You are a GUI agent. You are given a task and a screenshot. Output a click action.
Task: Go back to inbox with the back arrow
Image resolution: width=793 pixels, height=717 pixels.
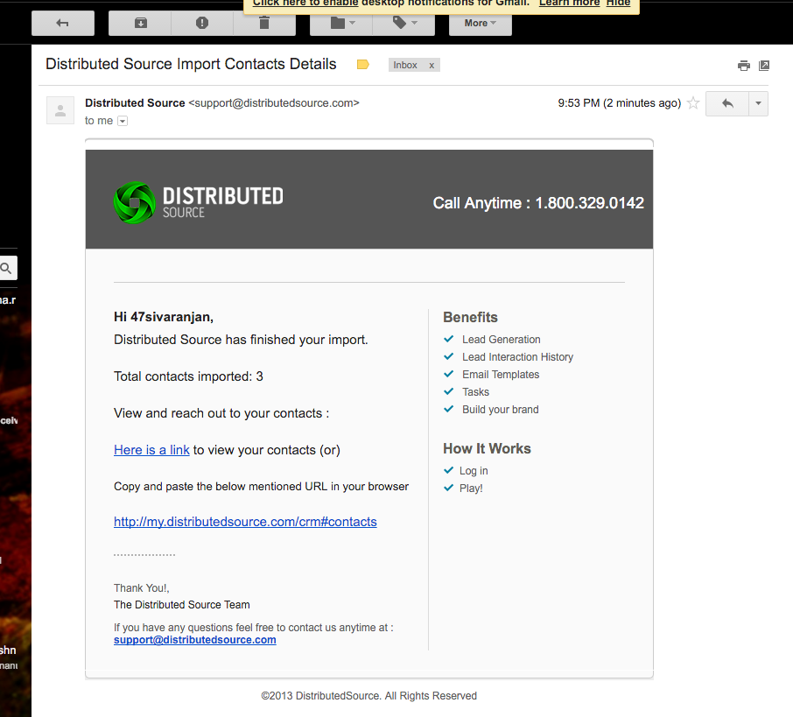point(63,24)
